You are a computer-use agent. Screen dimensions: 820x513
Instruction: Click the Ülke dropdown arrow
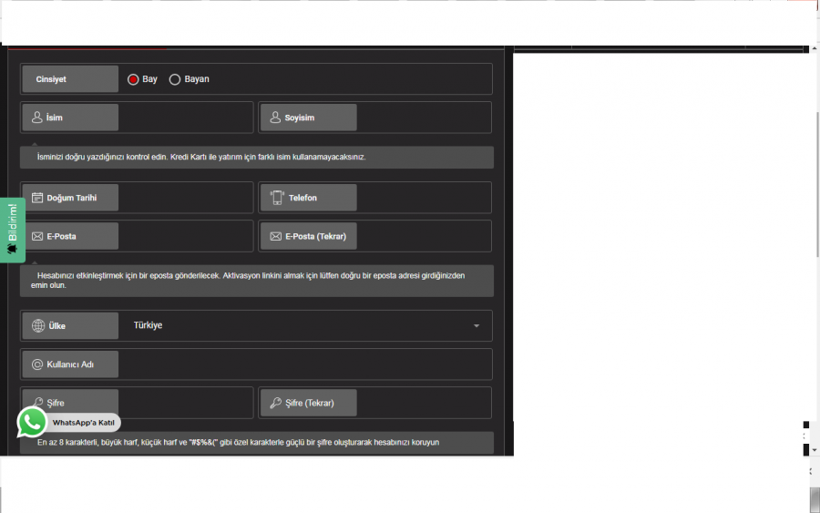(477, 326)
